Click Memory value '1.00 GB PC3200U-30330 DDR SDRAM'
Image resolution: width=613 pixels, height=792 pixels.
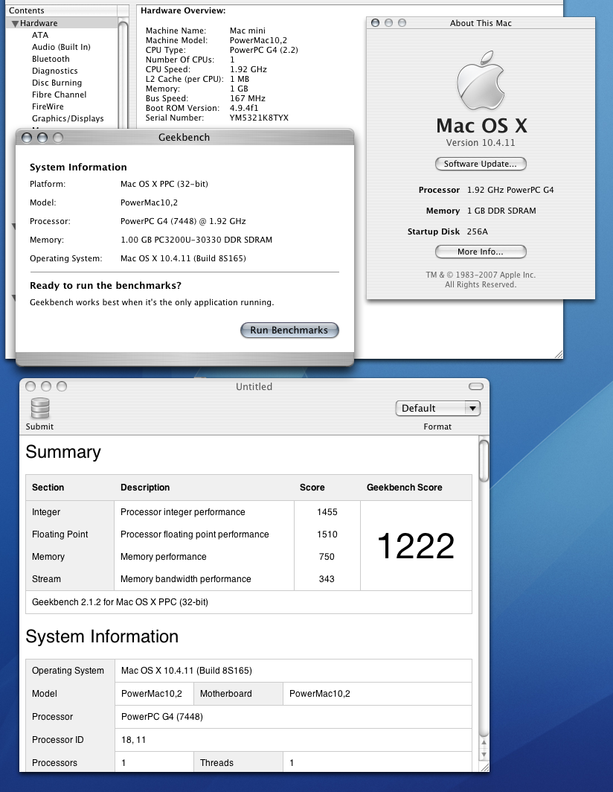[x=196, y=240]
